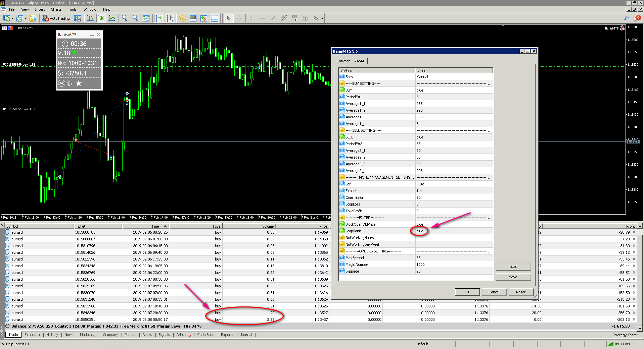Click the star icon in IlanisMT5 panel
This screenshot has width=644, height=349.
pyautogui.click(x=79, y=83)
